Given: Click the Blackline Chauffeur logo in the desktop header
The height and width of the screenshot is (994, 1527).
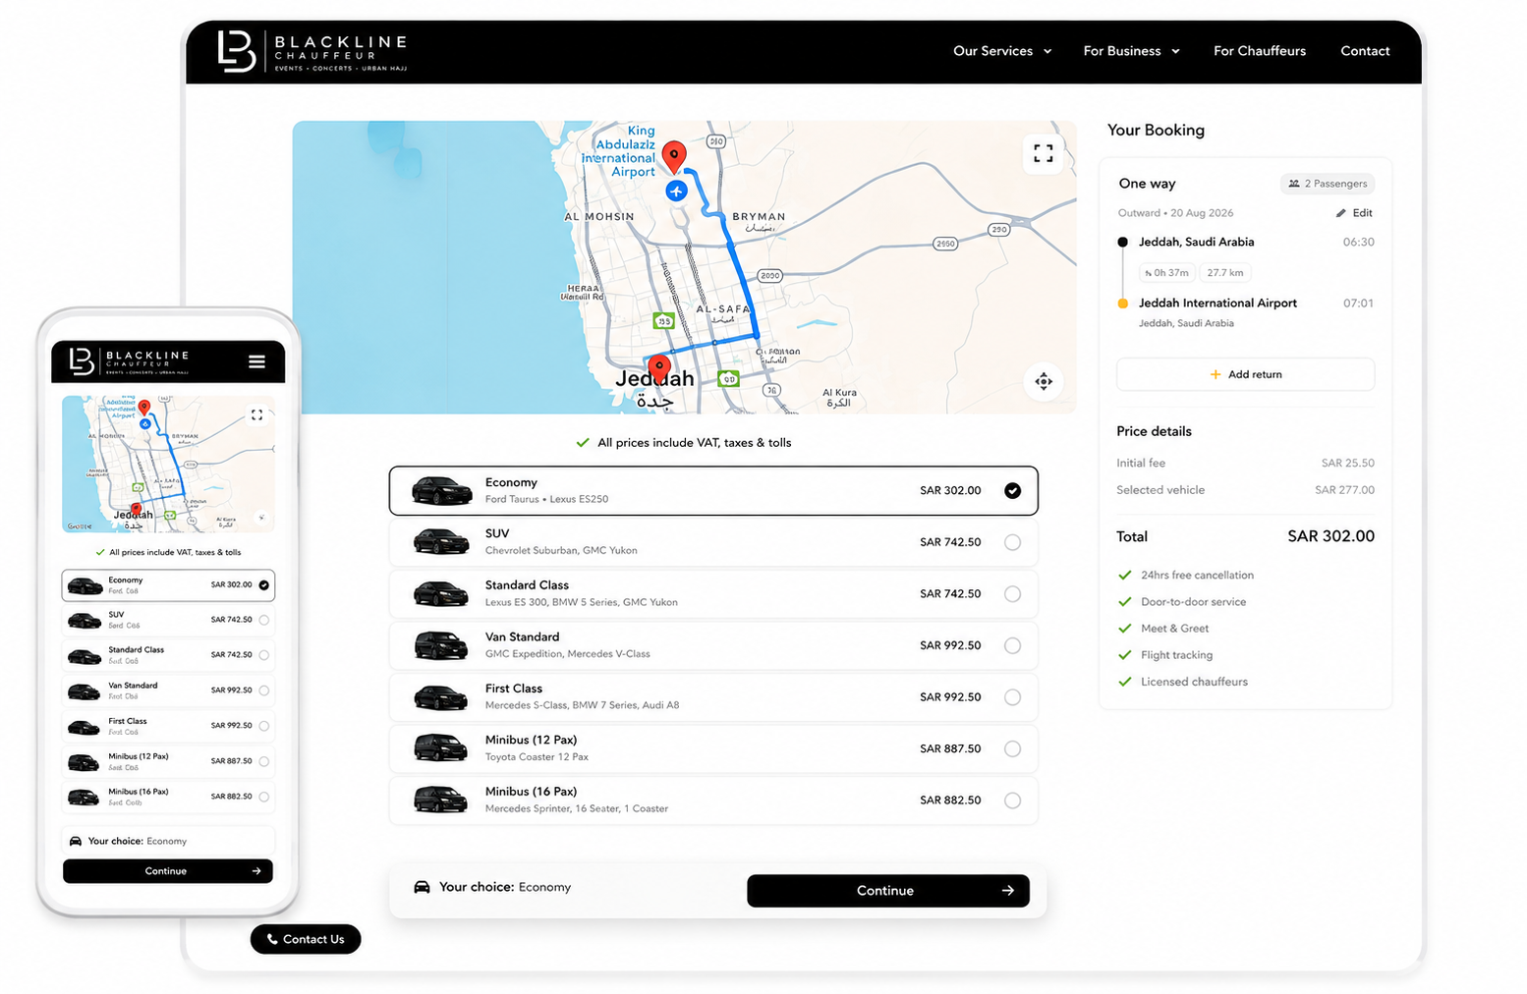Looking at the screenshot, I should (311, 51).
